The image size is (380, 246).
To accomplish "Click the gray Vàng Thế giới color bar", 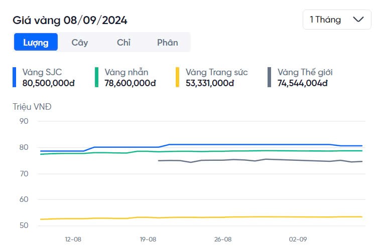I will click(x=270, y=77).
